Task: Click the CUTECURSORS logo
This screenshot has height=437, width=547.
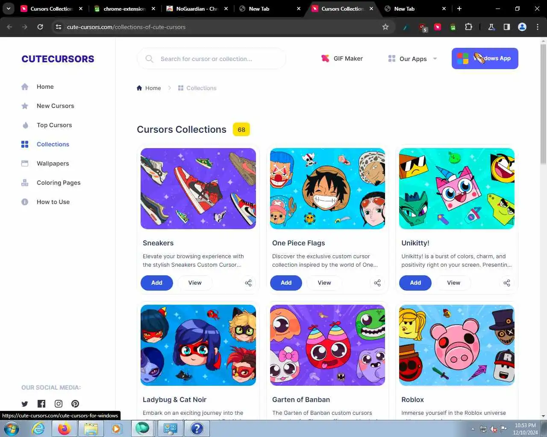Action: coord(58,59)
